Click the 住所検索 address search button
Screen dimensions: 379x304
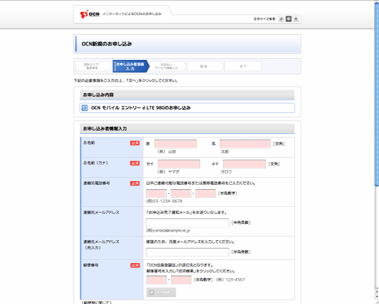[161, 292]
